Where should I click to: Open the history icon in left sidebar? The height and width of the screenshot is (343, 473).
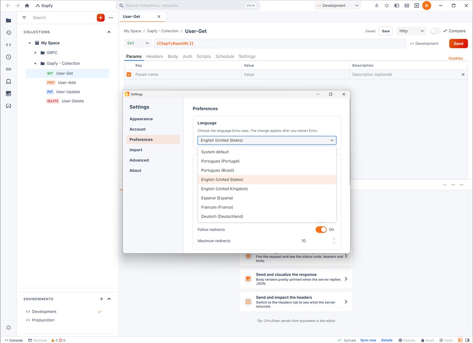pos(8,33)
